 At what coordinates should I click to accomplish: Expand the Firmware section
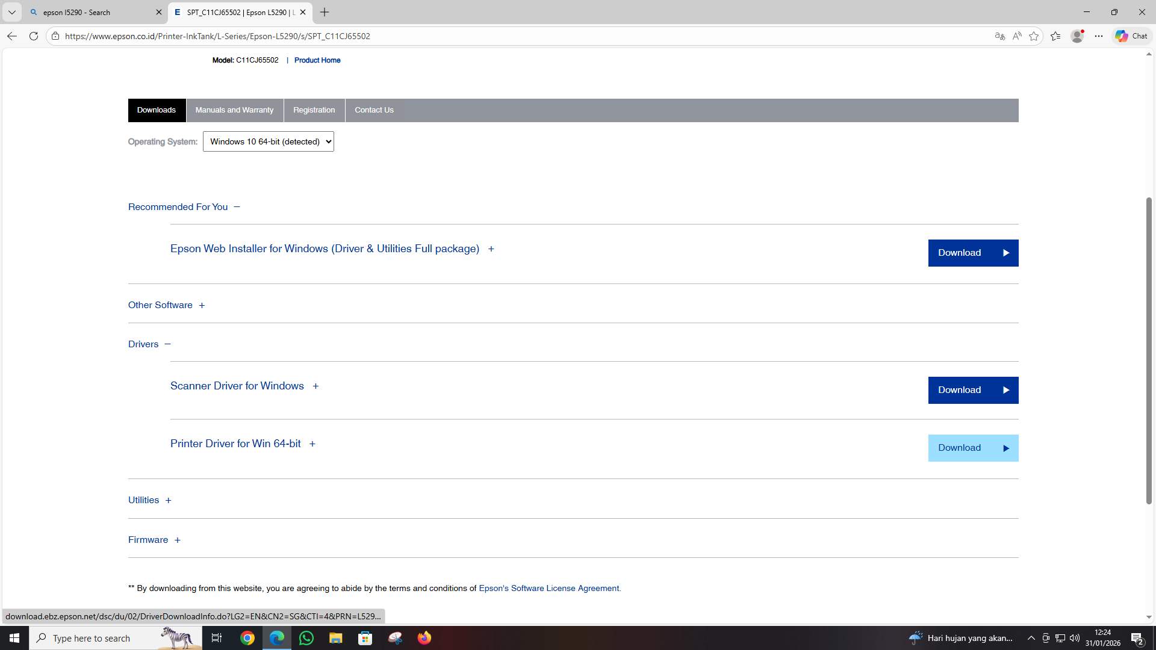pos(178,540)
